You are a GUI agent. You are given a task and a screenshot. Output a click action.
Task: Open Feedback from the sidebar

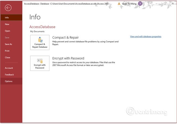click(9, 74)
